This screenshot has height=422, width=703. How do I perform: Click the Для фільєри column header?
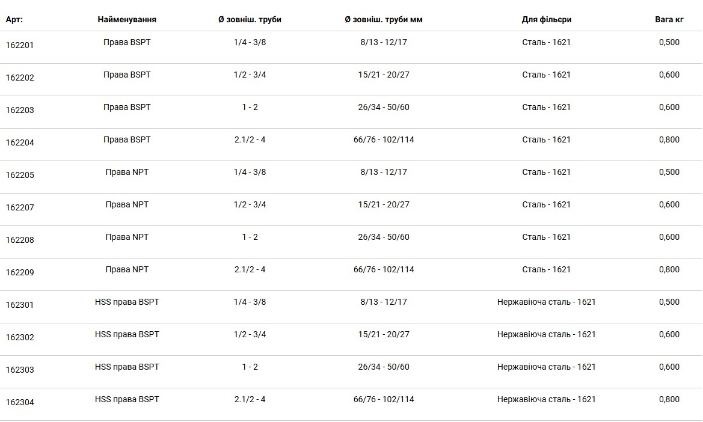tap(547, 20)
